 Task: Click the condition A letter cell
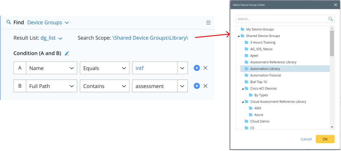pyautogui.click(x=20, y=68)
